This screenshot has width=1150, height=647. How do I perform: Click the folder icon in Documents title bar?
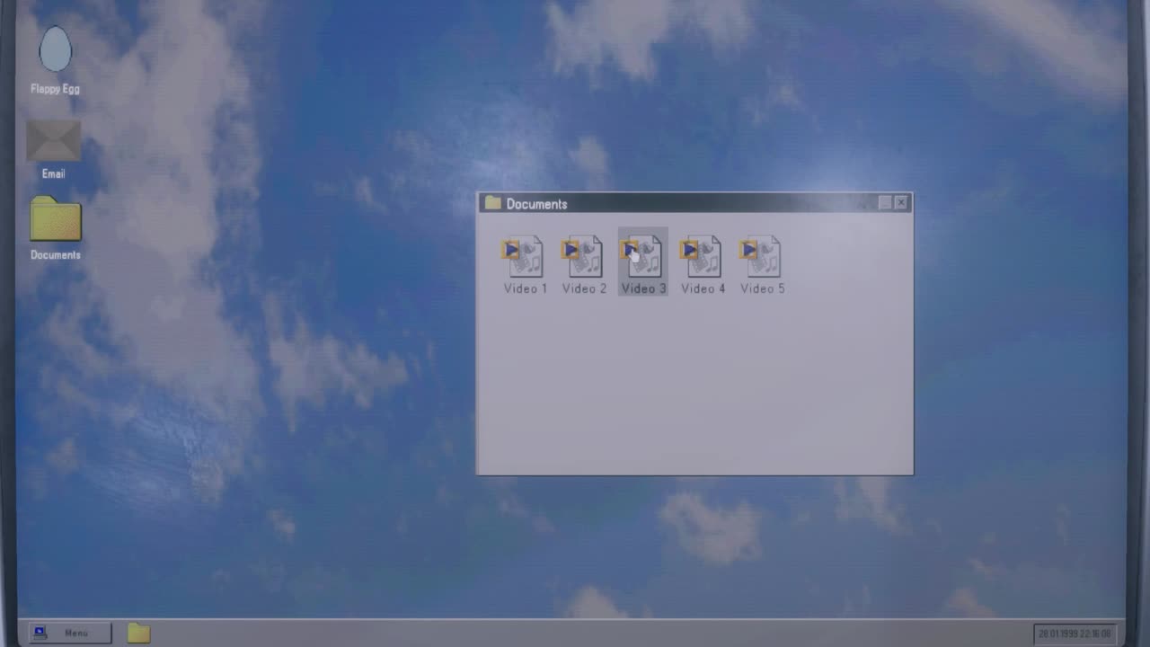coord(492,203)
